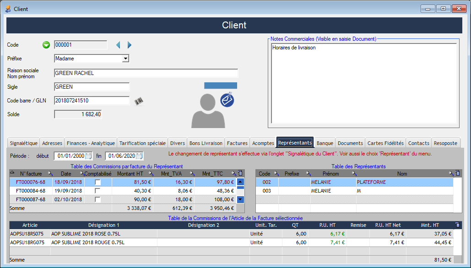Open the Contacts tab

[x=419, y=143]
